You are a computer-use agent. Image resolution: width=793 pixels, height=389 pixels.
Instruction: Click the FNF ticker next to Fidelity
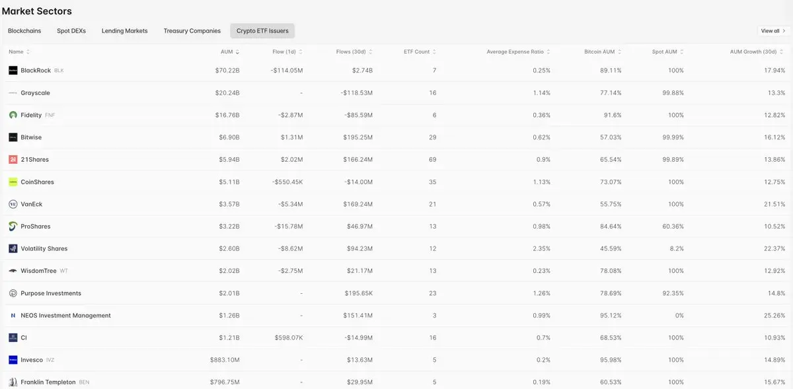pyautogui.click(x=50, y=115)
